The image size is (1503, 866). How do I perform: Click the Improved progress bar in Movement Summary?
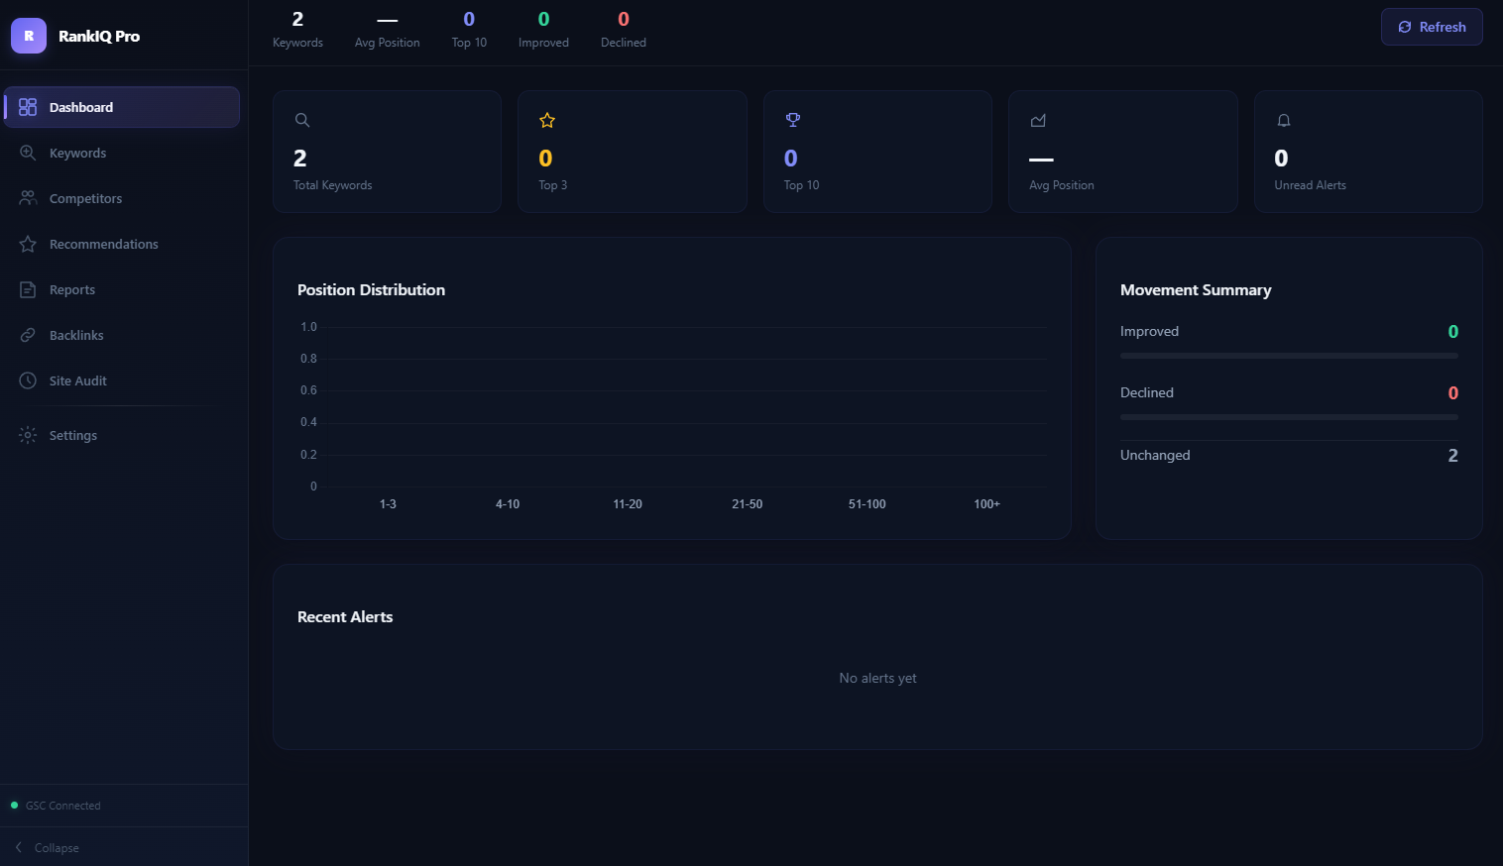pos(1288,355)
